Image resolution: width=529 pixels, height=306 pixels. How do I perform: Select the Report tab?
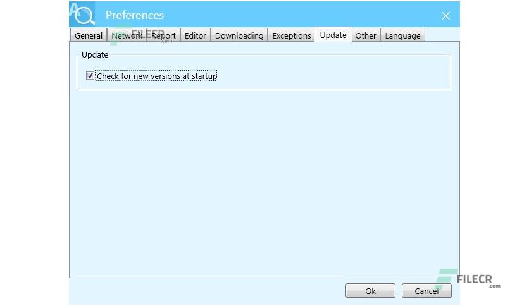point(164,35)
